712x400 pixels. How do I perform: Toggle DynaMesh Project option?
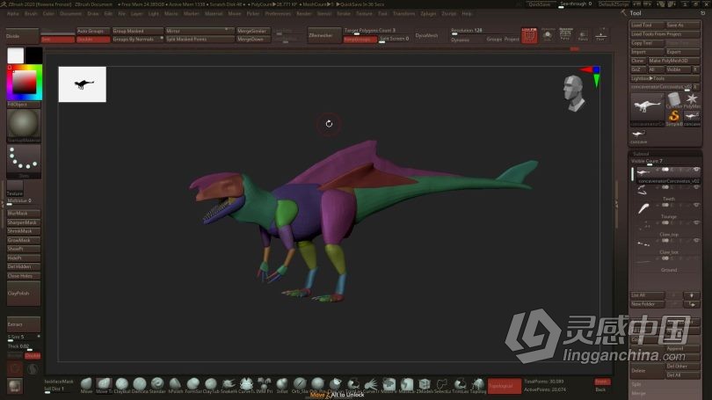512,40
